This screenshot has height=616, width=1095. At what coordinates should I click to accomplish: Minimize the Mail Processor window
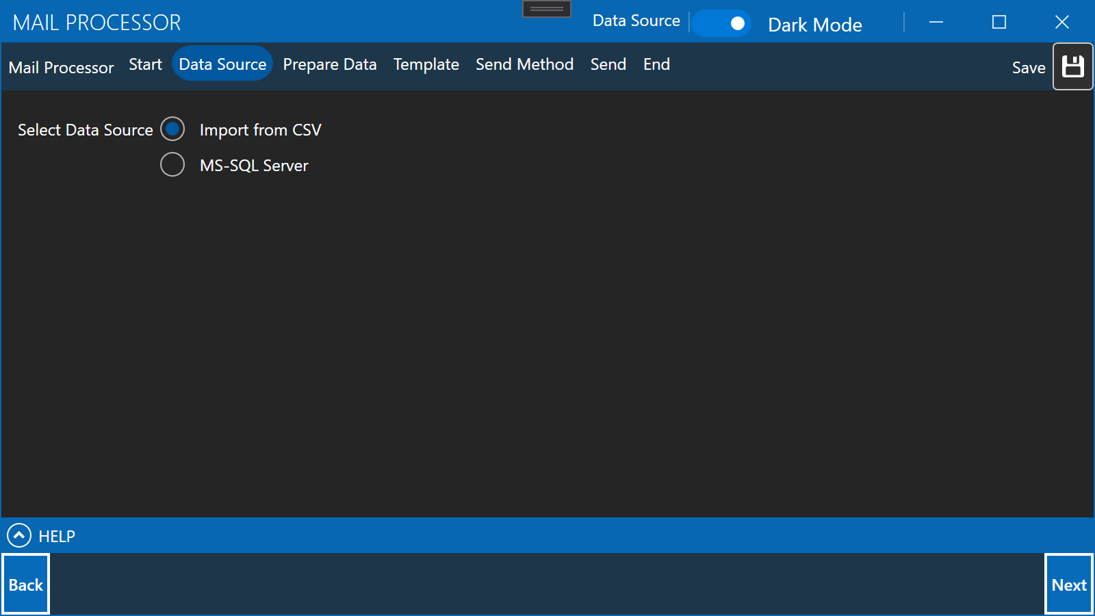tap(936, 22)
